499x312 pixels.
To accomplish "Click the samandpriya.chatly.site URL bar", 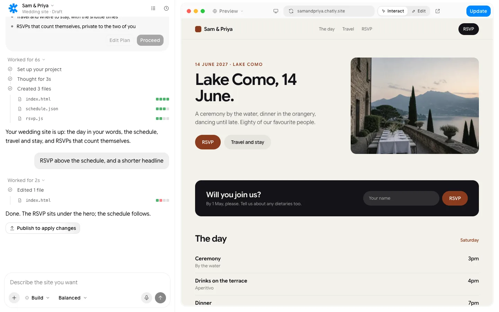I will click(x=329, y=11).
